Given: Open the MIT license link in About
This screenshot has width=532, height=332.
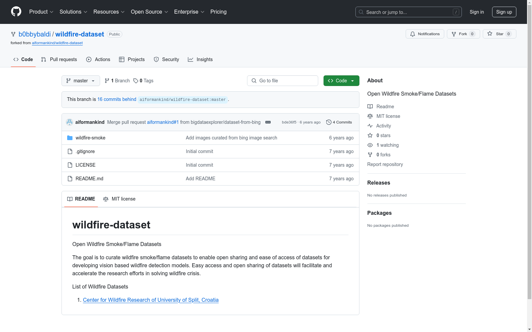Looking at the screenshot, I should [x=384, y=116].
